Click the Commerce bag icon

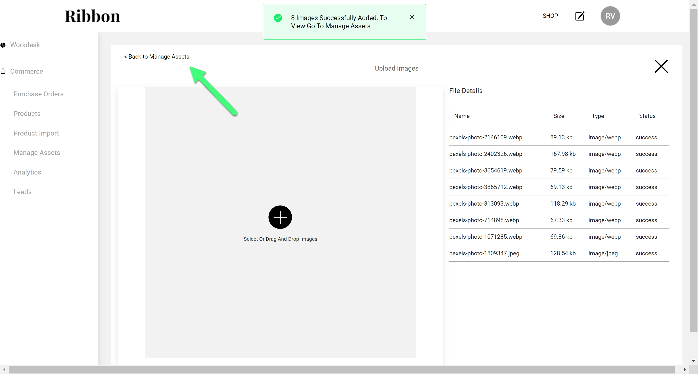pos(3,71)
